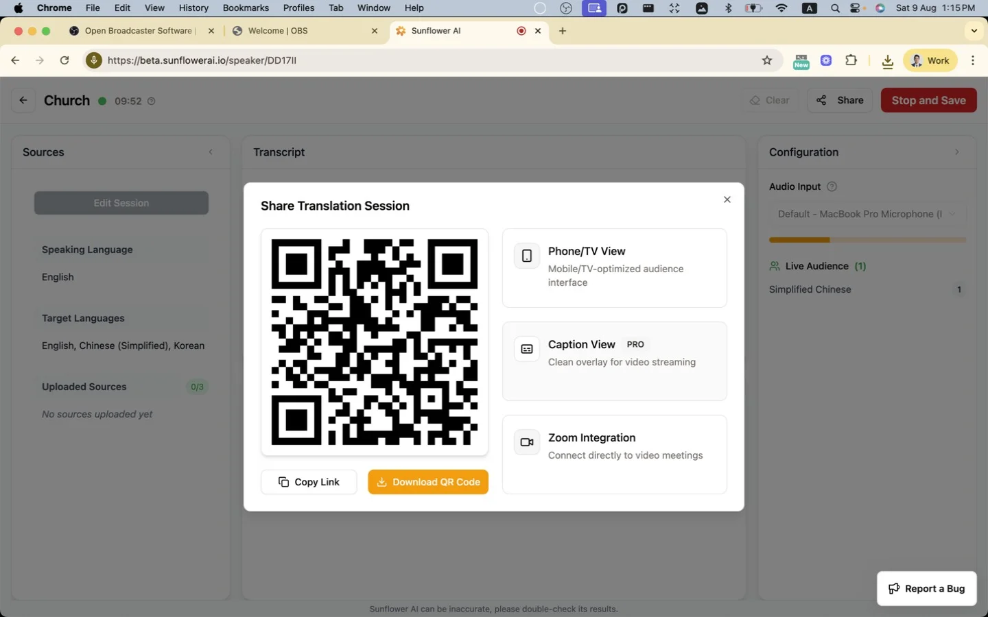Click the QR code image

(375, 342)
